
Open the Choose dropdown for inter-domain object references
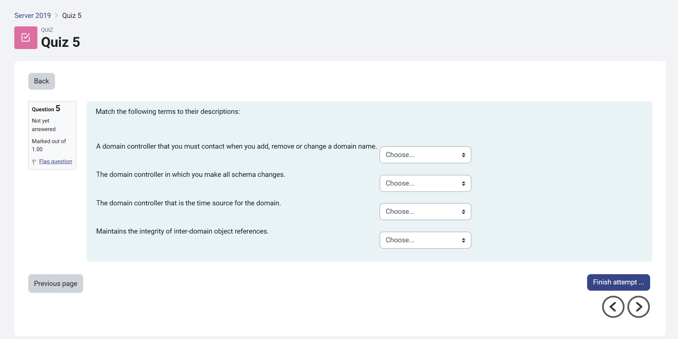click(x=421, y=240)
